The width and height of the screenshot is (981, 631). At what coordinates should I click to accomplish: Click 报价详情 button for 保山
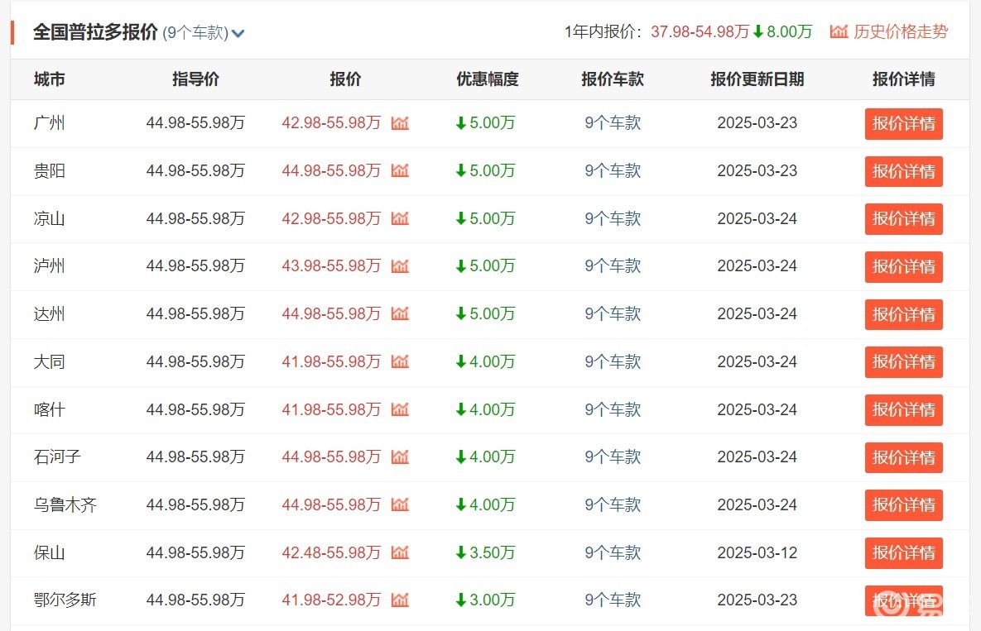903,553
